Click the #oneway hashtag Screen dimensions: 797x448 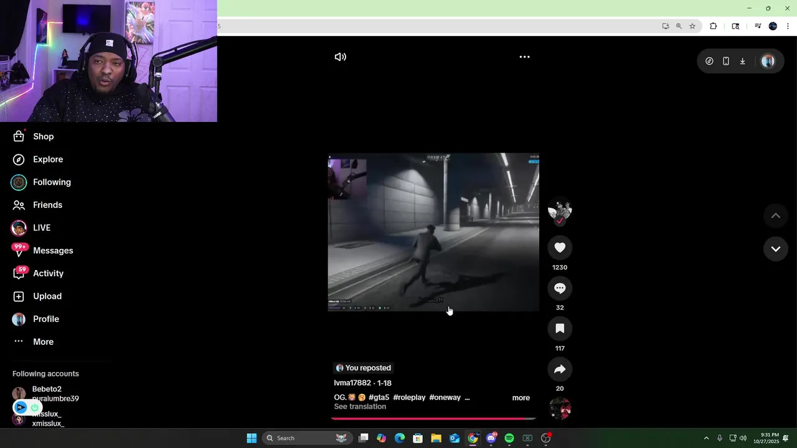point(445,398)
